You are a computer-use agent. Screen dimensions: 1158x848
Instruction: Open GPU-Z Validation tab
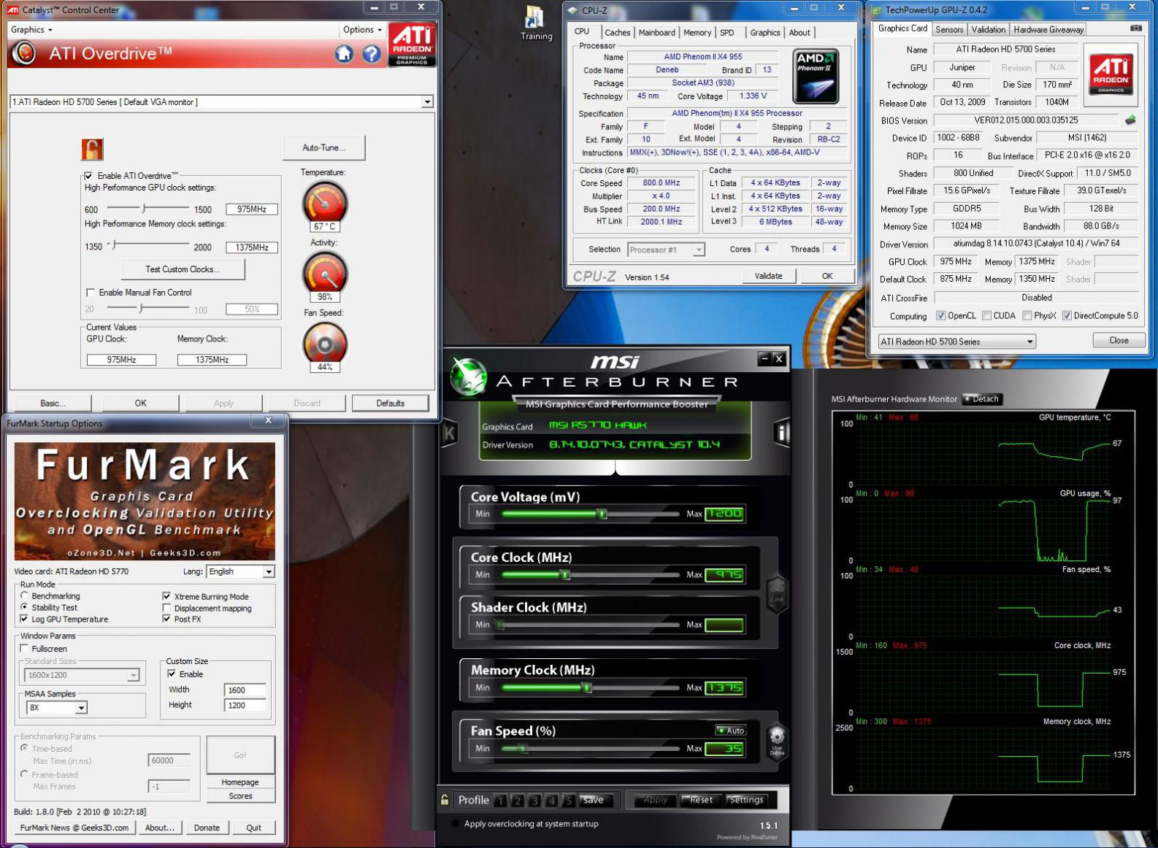point(988,30)
